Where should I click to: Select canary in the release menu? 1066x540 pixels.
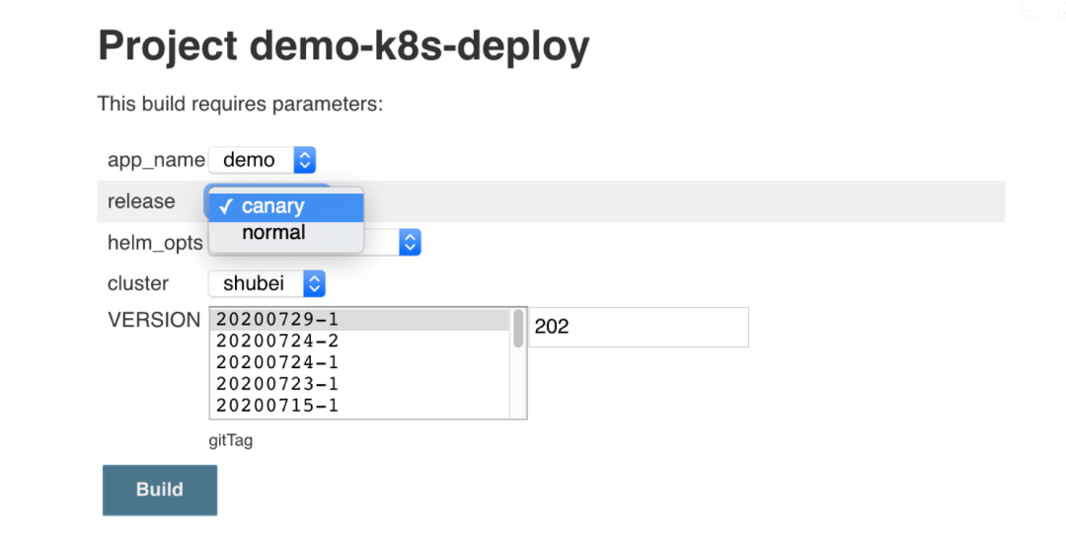286,206
